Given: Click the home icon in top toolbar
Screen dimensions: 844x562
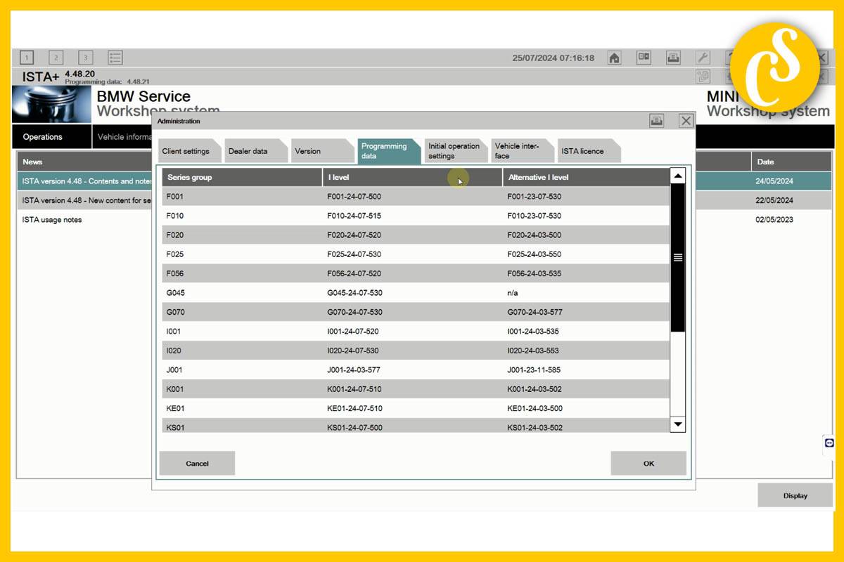Looking at the screenshot, I should point(614,58).
